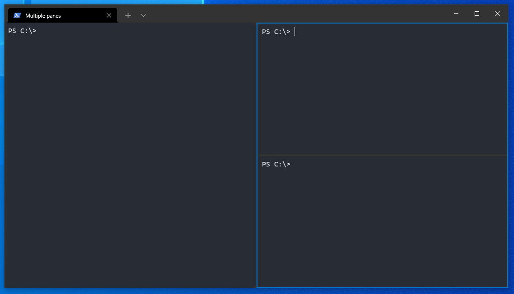The width and height of the screenshot is (514, 294).
Task: Click the blinking cursor in the top-right pane
Action: click(x=295, y=32)
